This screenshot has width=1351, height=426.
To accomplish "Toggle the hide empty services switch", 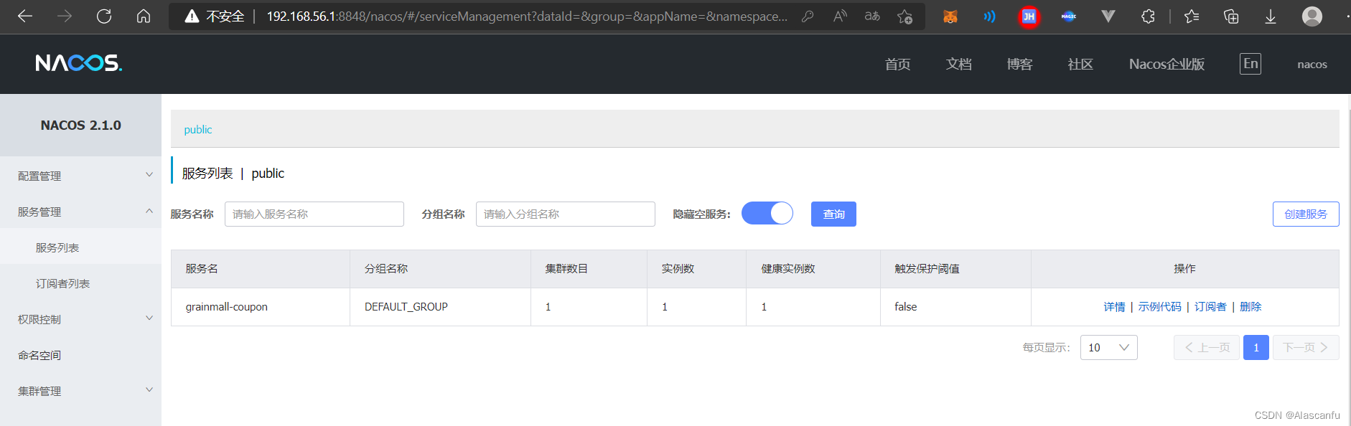I will coord(767,214).
